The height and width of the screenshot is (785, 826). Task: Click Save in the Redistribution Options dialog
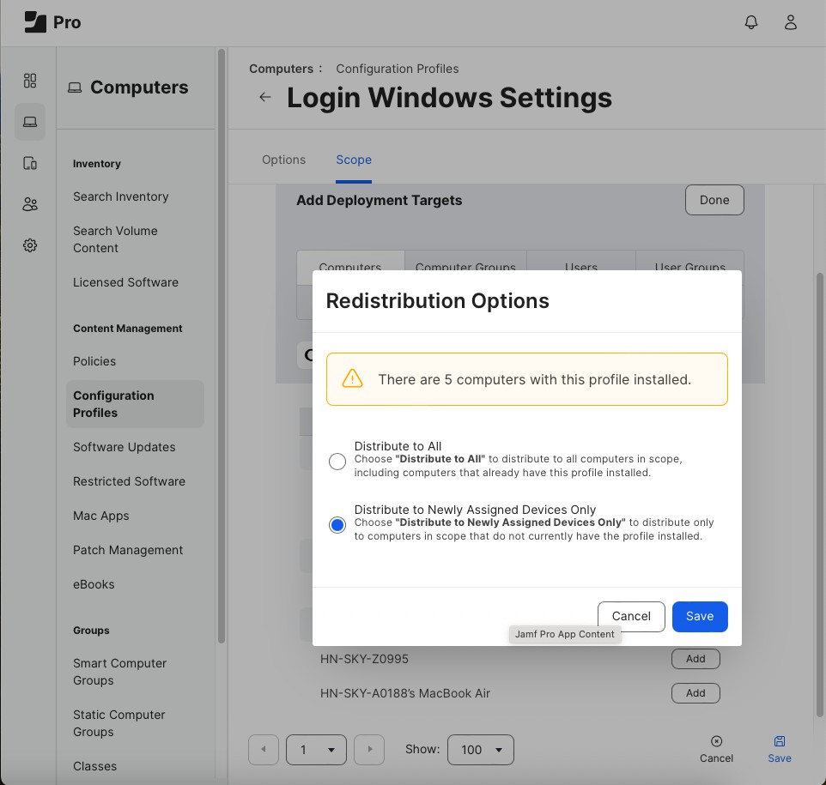point(700,616)
